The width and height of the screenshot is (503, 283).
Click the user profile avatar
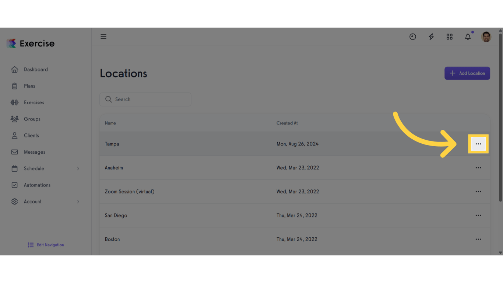(486, 36)
